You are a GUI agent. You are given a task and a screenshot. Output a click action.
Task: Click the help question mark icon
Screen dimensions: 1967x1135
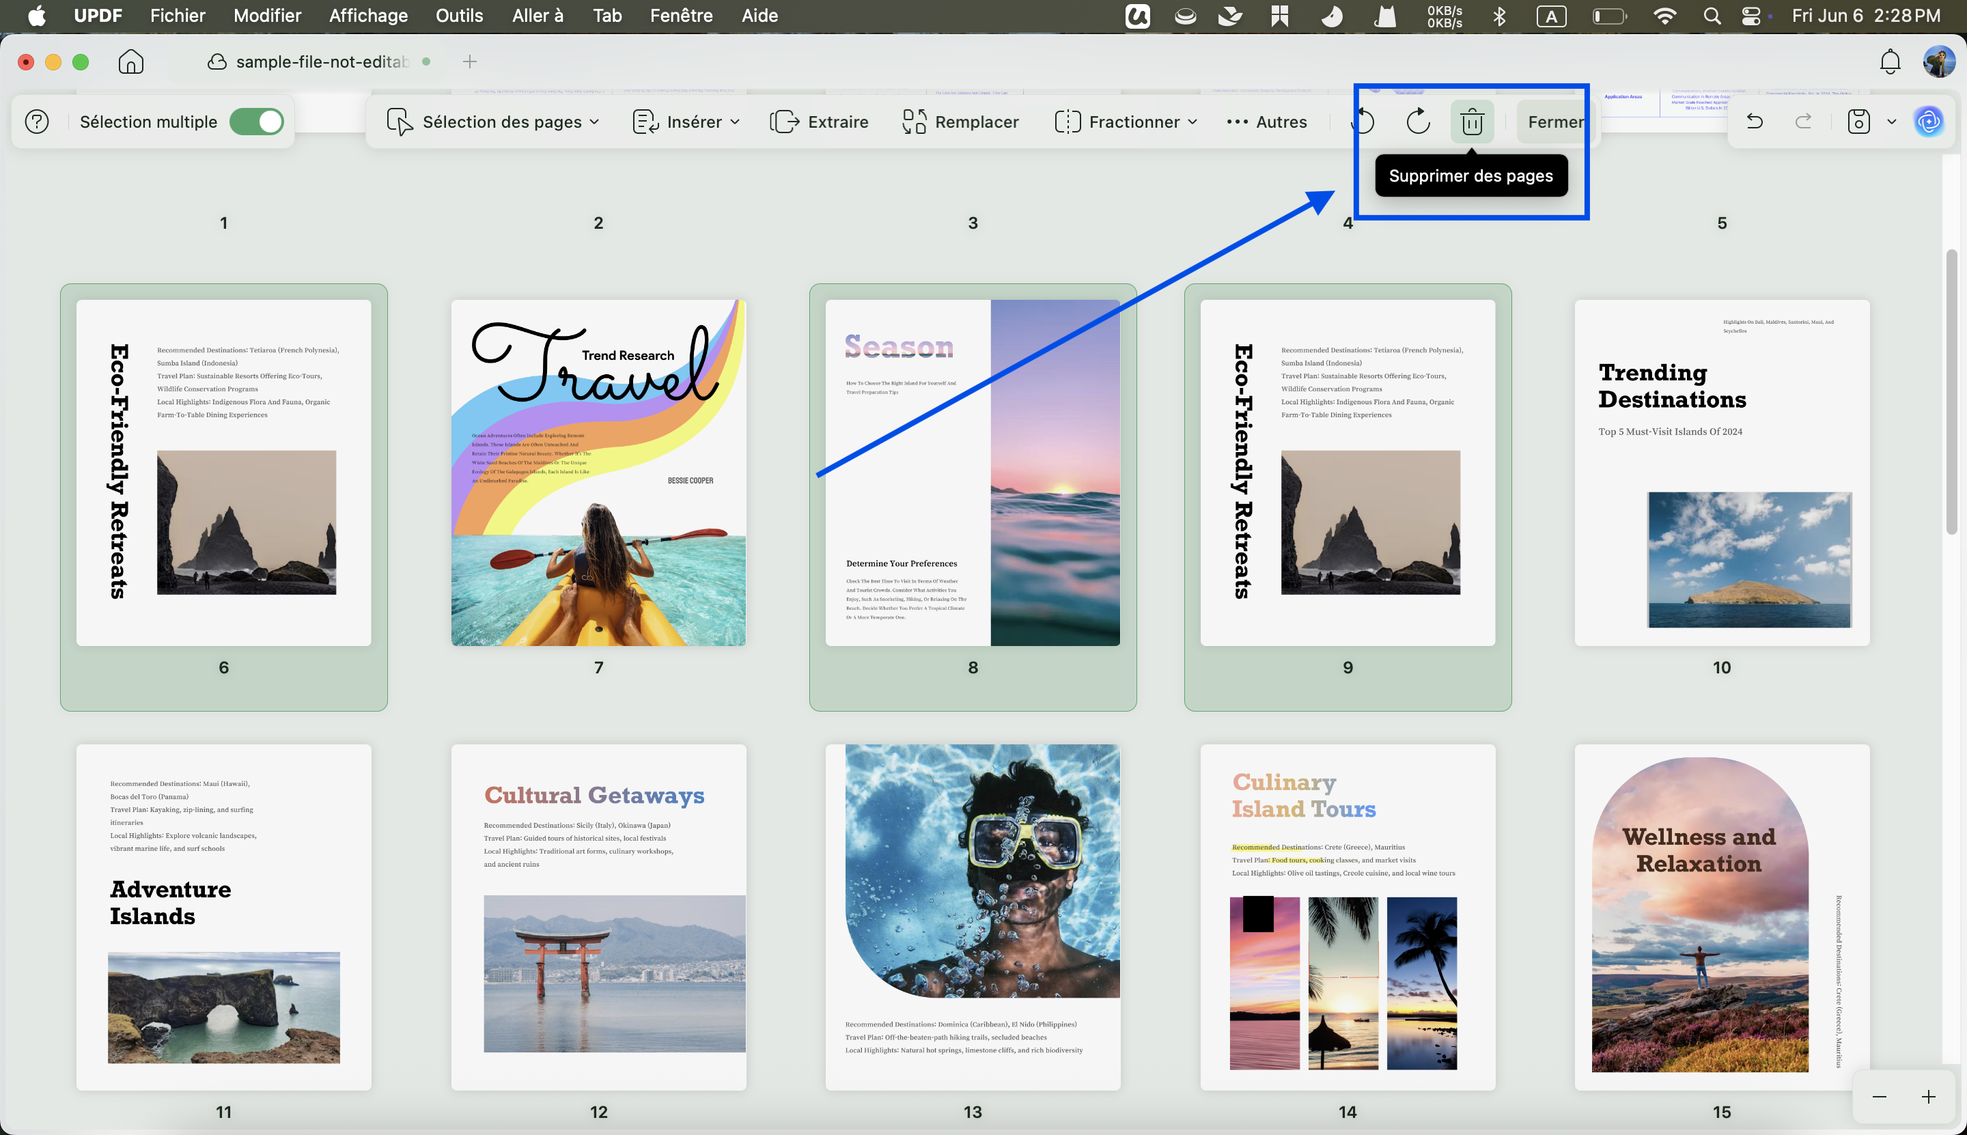point(37,122)
